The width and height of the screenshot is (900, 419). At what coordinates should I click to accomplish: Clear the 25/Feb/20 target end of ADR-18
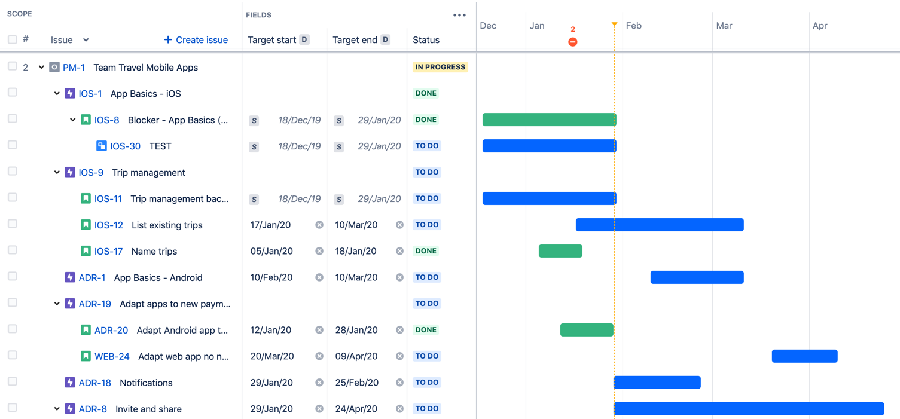point(399,383)
